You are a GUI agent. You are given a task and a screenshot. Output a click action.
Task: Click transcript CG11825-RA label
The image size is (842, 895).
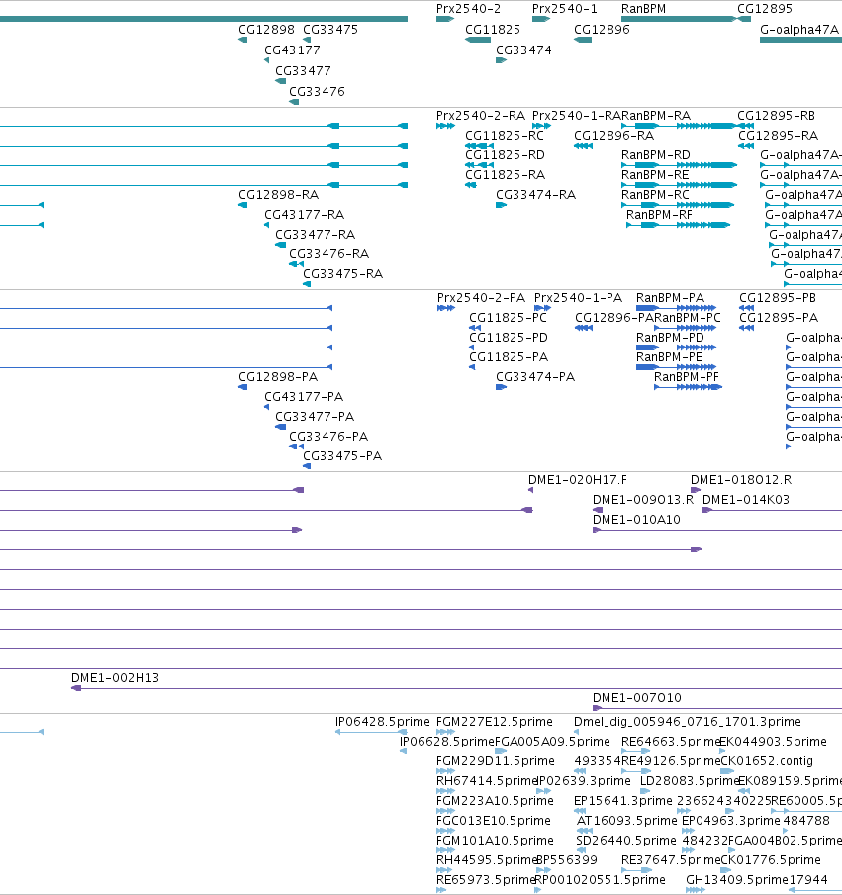505,175
